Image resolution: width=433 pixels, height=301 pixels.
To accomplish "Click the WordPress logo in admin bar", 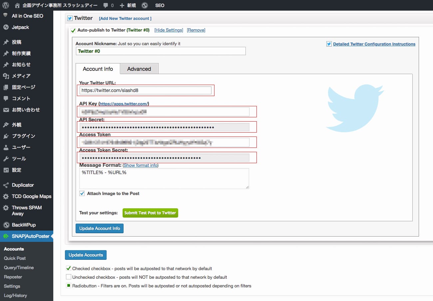I will point(6,5).
